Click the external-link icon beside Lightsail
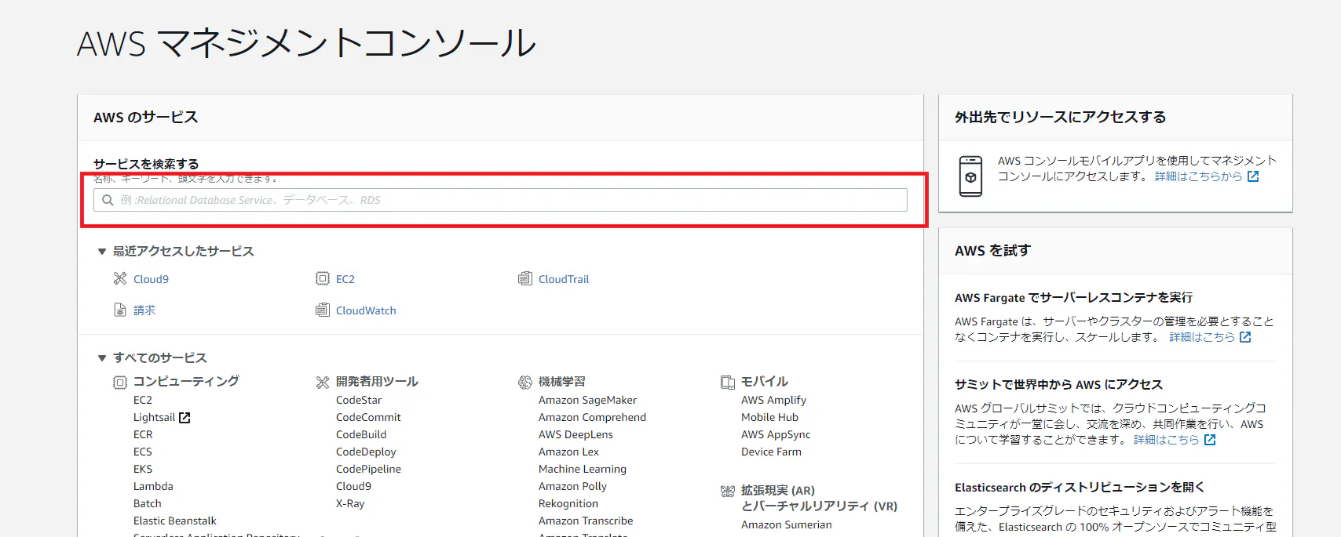This screenshot has width=1341, height=537. pos(185,418)
